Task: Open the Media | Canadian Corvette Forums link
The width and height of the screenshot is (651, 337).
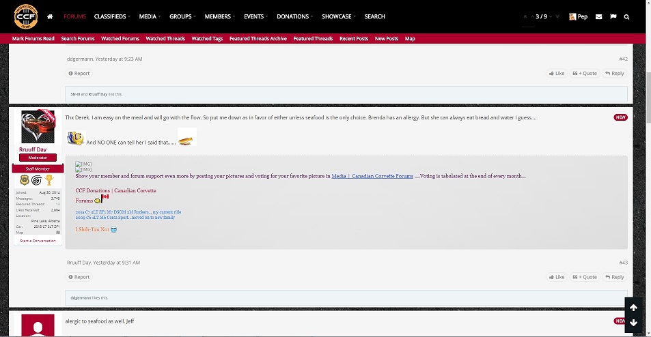Action: [372, 176]
